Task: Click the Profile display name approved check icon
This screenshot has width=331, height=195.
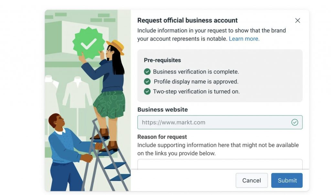Action: pyautogui.click(x=147, y=82)
